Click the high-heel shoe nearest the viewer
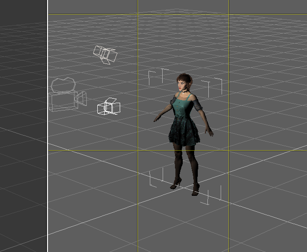Image resolution: width=307 pixels, height=252 pixels. coord(196,190)
